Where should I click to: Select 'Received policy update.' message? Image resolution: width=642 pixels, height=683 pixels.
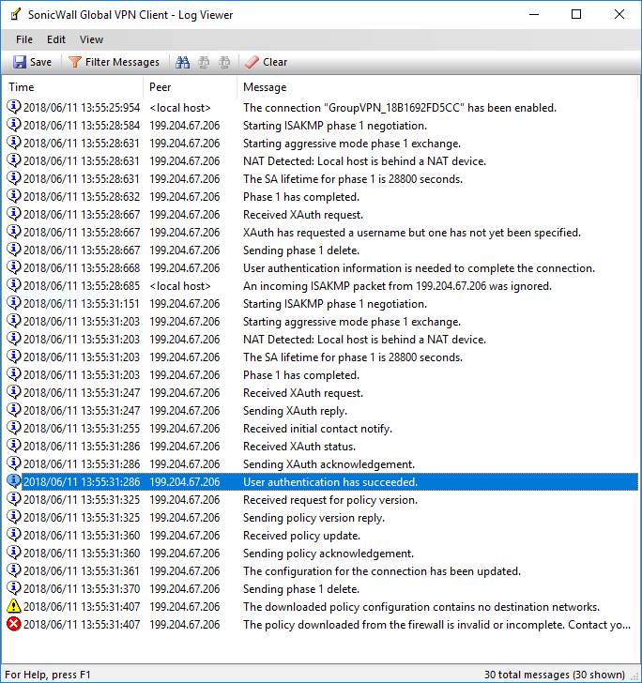[301, 536]
